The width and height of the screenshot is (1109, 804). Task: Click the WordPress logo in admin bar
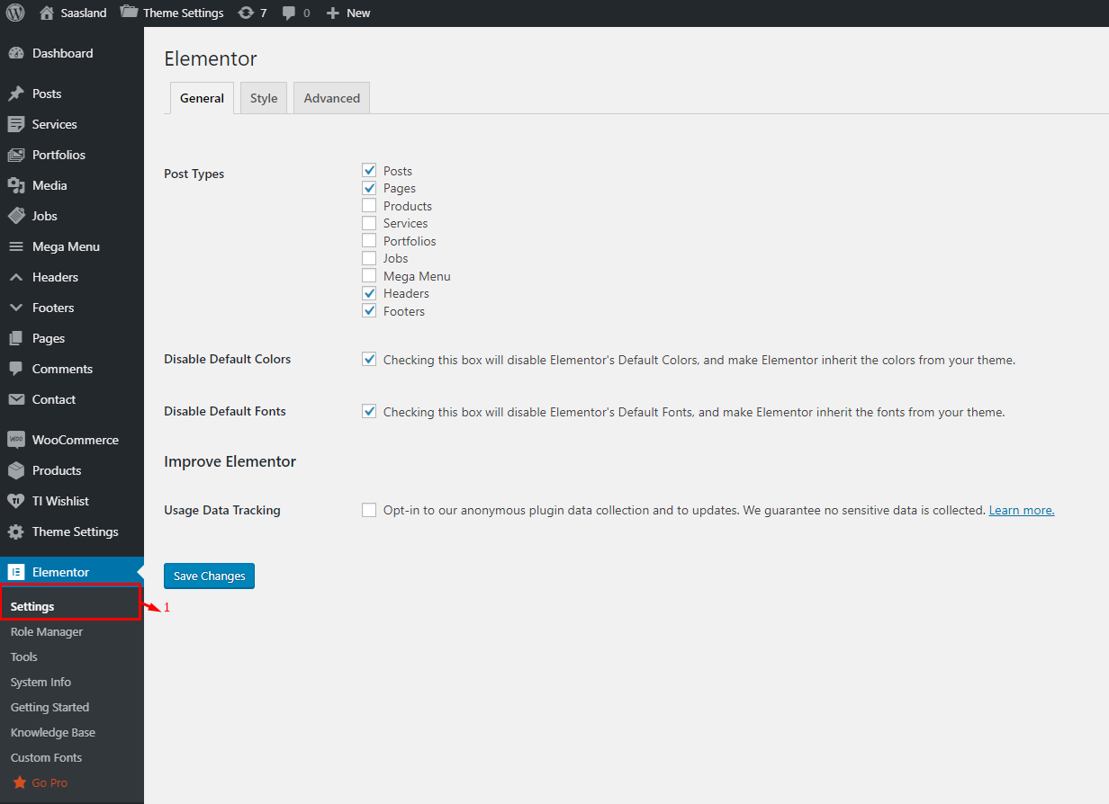coord(14,13)
